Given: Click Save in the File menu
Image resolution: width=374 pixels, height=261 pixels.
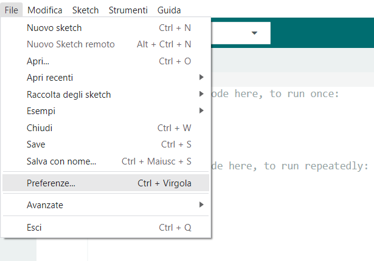Looking at the screenshot, I should tap(106, 144).
